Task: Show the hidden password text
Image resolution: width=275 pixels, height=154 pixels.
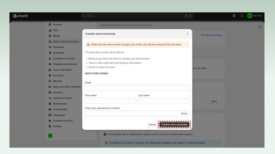Action: 184,113
